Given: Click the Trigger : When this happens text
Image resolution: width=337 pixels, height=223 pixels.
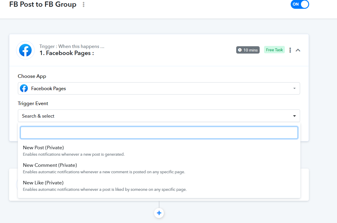Looking at the screenshot, I should 72,46.
